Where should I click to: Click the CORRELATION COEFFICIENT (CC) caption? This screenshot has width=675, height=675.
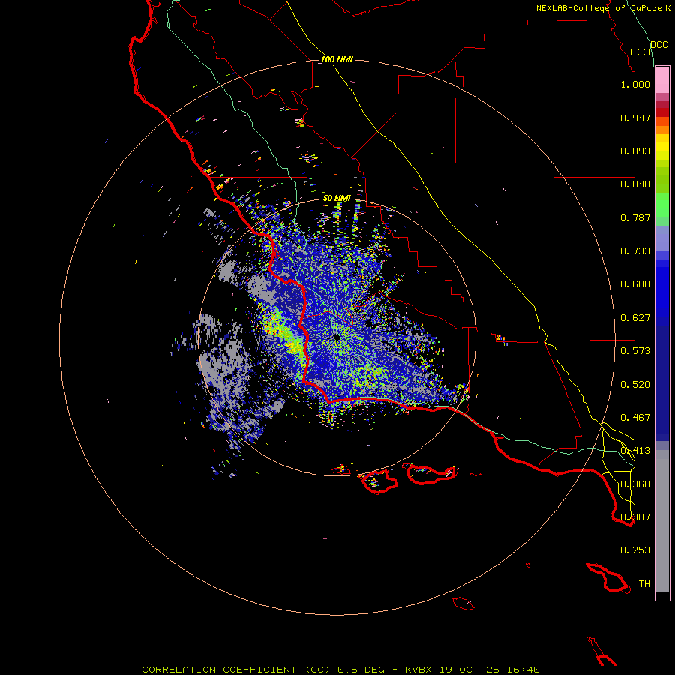(x=236, y=670)
